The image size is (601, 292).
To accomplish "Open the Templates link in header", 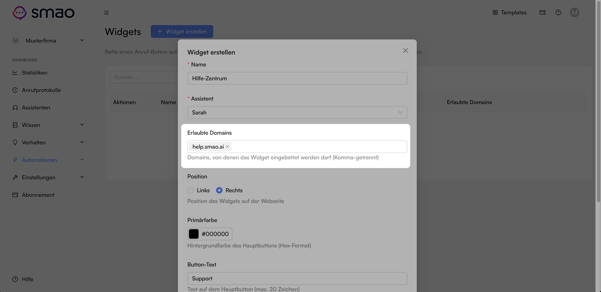I will 509,13.
